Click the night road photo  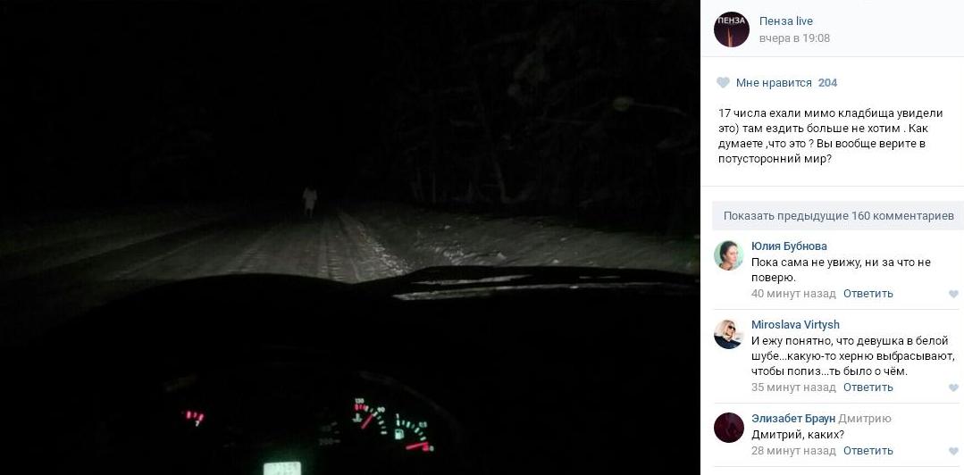[x=350, y=237]
